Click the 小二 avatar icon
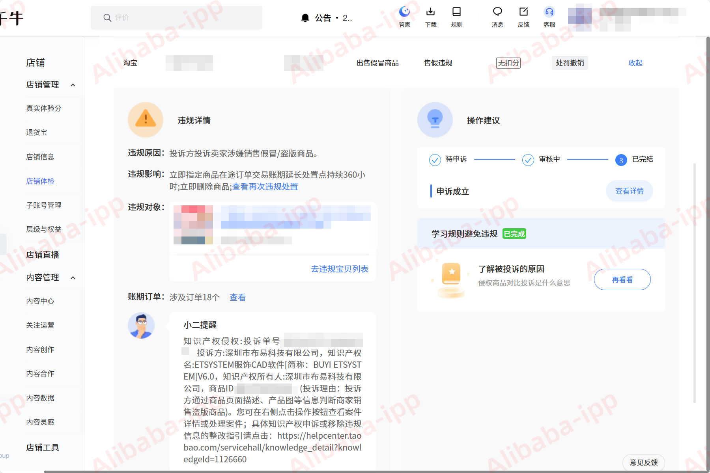 pyautogui.click(x=141, y=326)
